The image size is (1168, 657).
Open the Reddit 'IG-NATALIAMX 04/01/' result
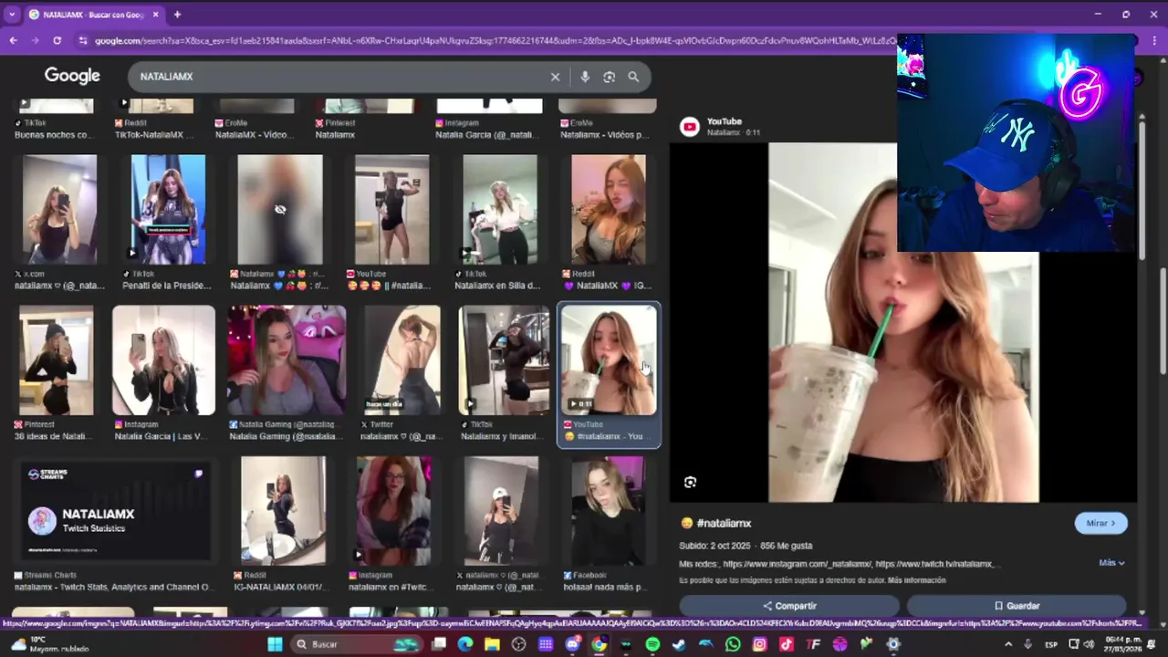pos(283,511)
